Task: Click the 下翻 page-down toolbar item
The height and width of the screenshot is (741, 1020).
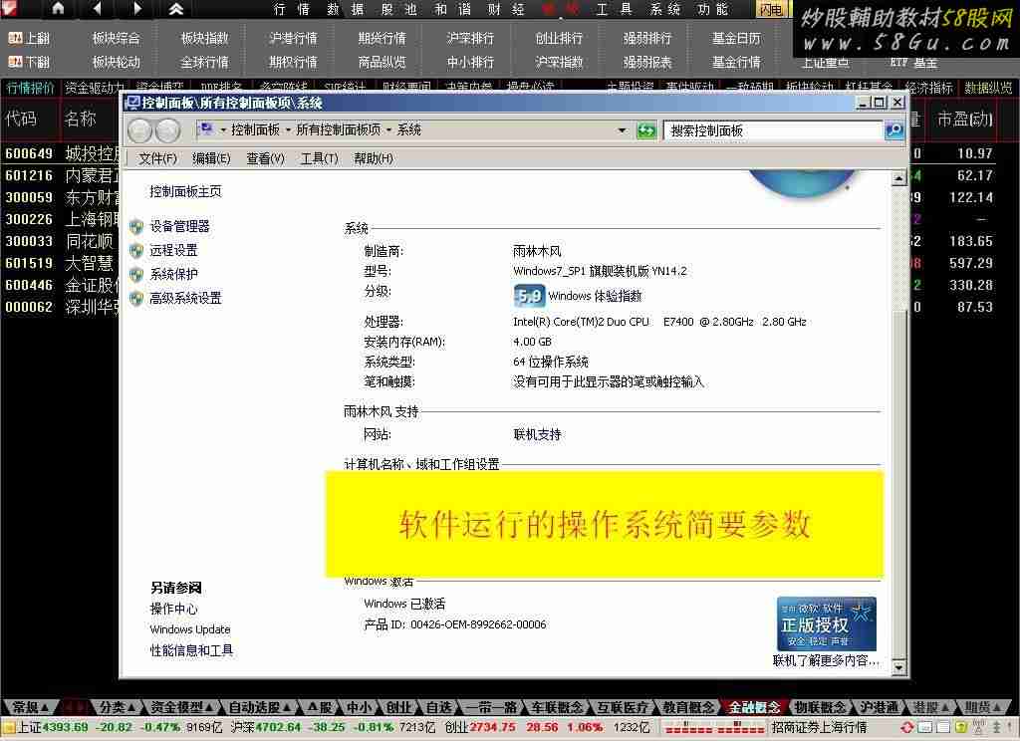Action: tap(29, 62)
